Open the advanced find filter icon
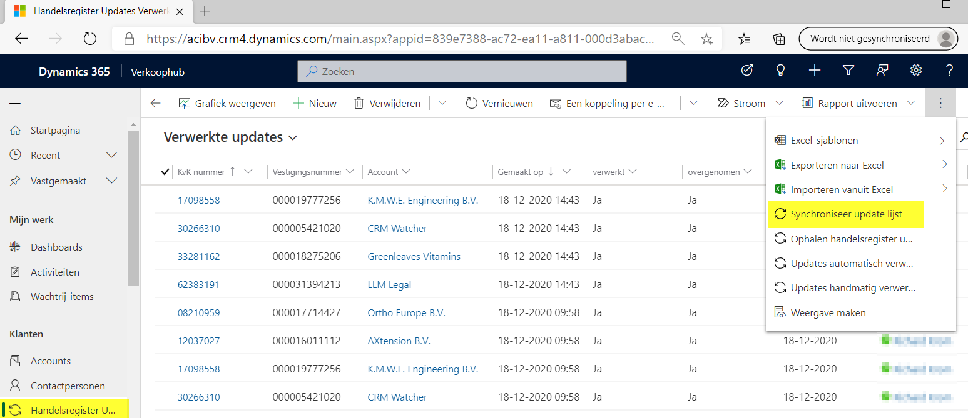The image size is (968, 418). [848, 71]
